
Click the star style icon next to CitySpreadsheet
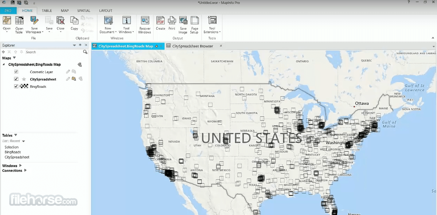(x=24, y=79)
